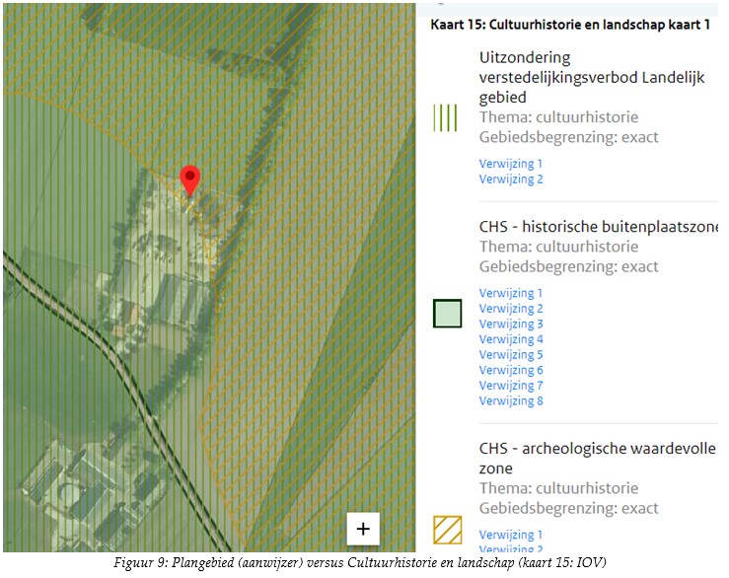Open Verwijzing 1 under historische buitenplaatszone
Screen dimensions: 729x578
510,293
